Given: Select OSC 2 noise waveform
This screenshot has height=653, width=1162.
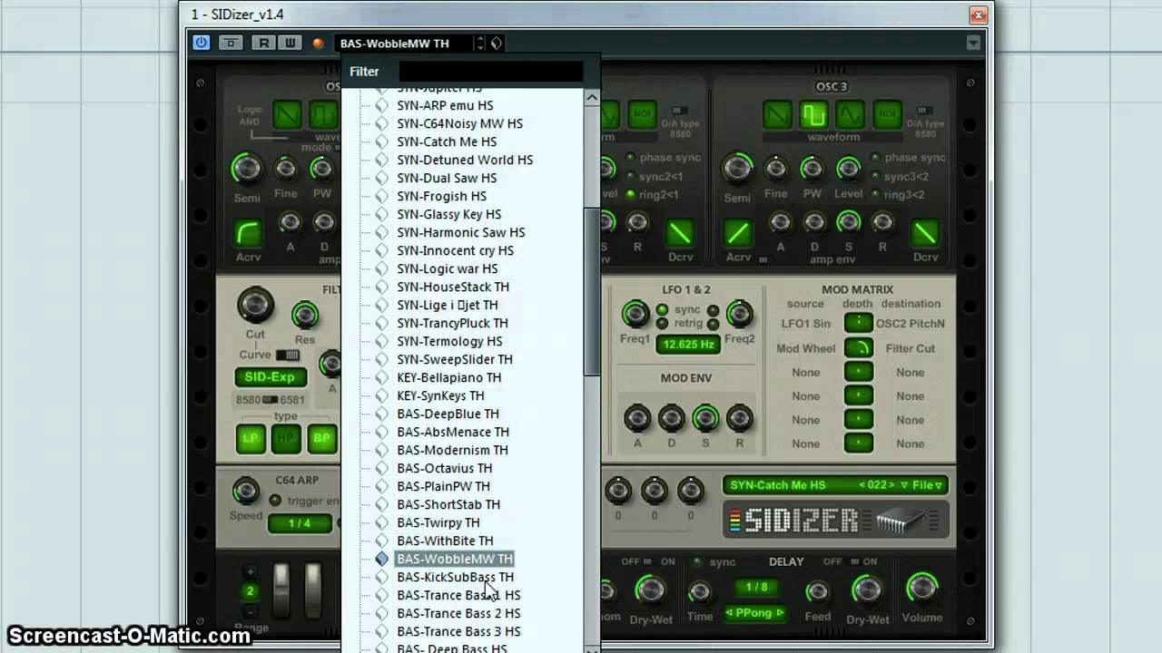Looking at the screenshot, I should tap(642, 114).
